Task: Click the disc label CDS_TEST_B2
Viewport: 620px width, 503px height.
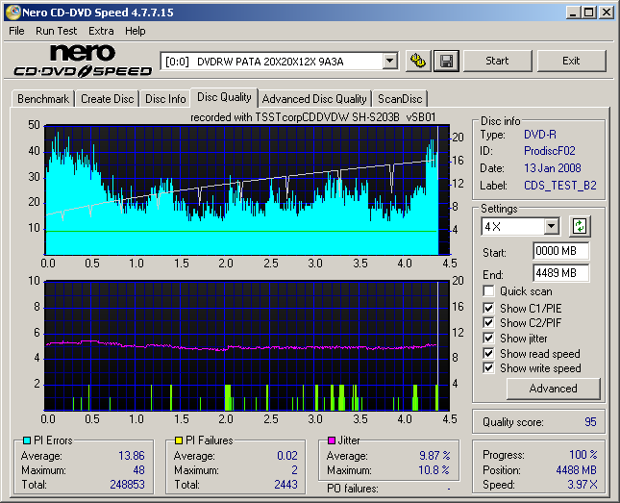Action: pyautogui.click(x=560, y=186)
